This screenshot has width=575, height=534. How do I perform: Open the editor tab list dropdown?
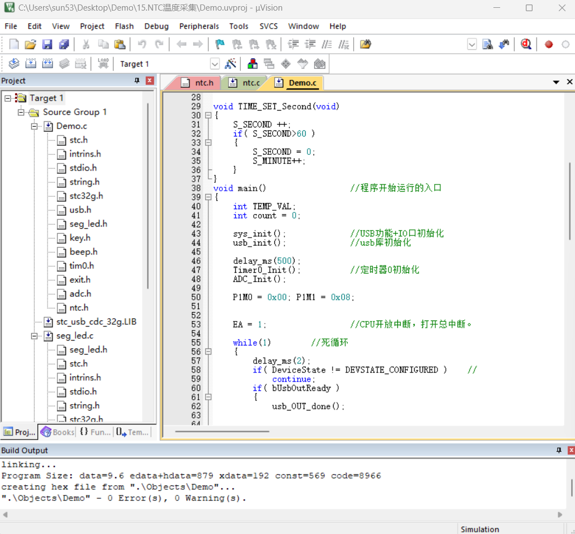pyautogui.click(x=556, y=82)
